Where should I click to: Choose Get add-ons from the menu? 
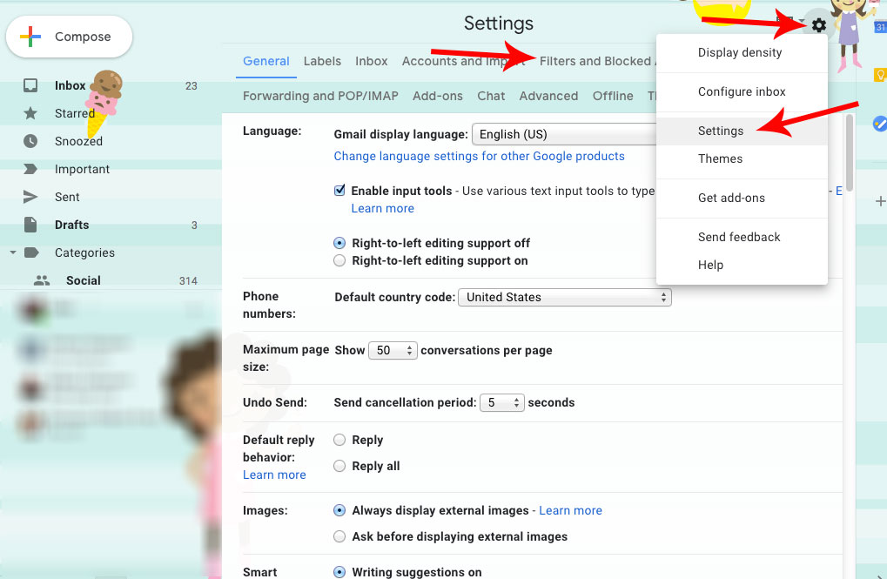click(742, 198)
